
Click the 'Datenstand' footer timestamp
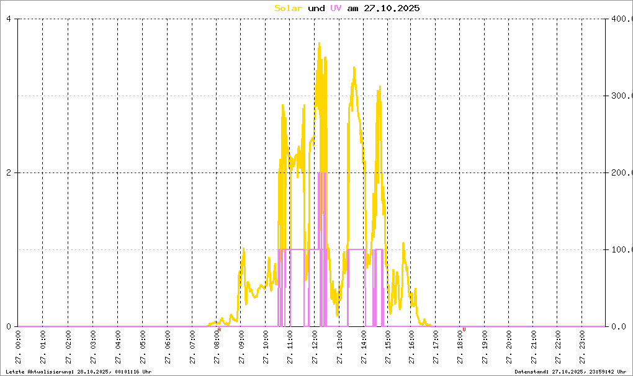pos(571,372)
